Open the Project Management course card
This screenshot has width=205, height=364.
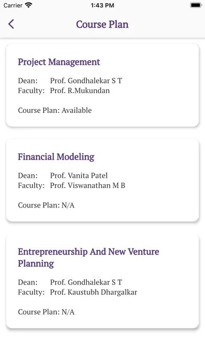(102, 85)
